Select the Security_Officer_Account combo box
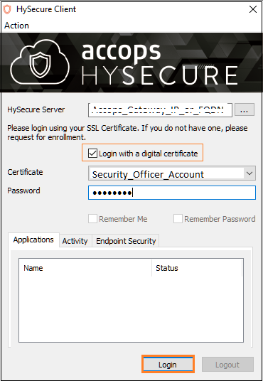This screenshot has width=263, height=381. tap(172, 173)
